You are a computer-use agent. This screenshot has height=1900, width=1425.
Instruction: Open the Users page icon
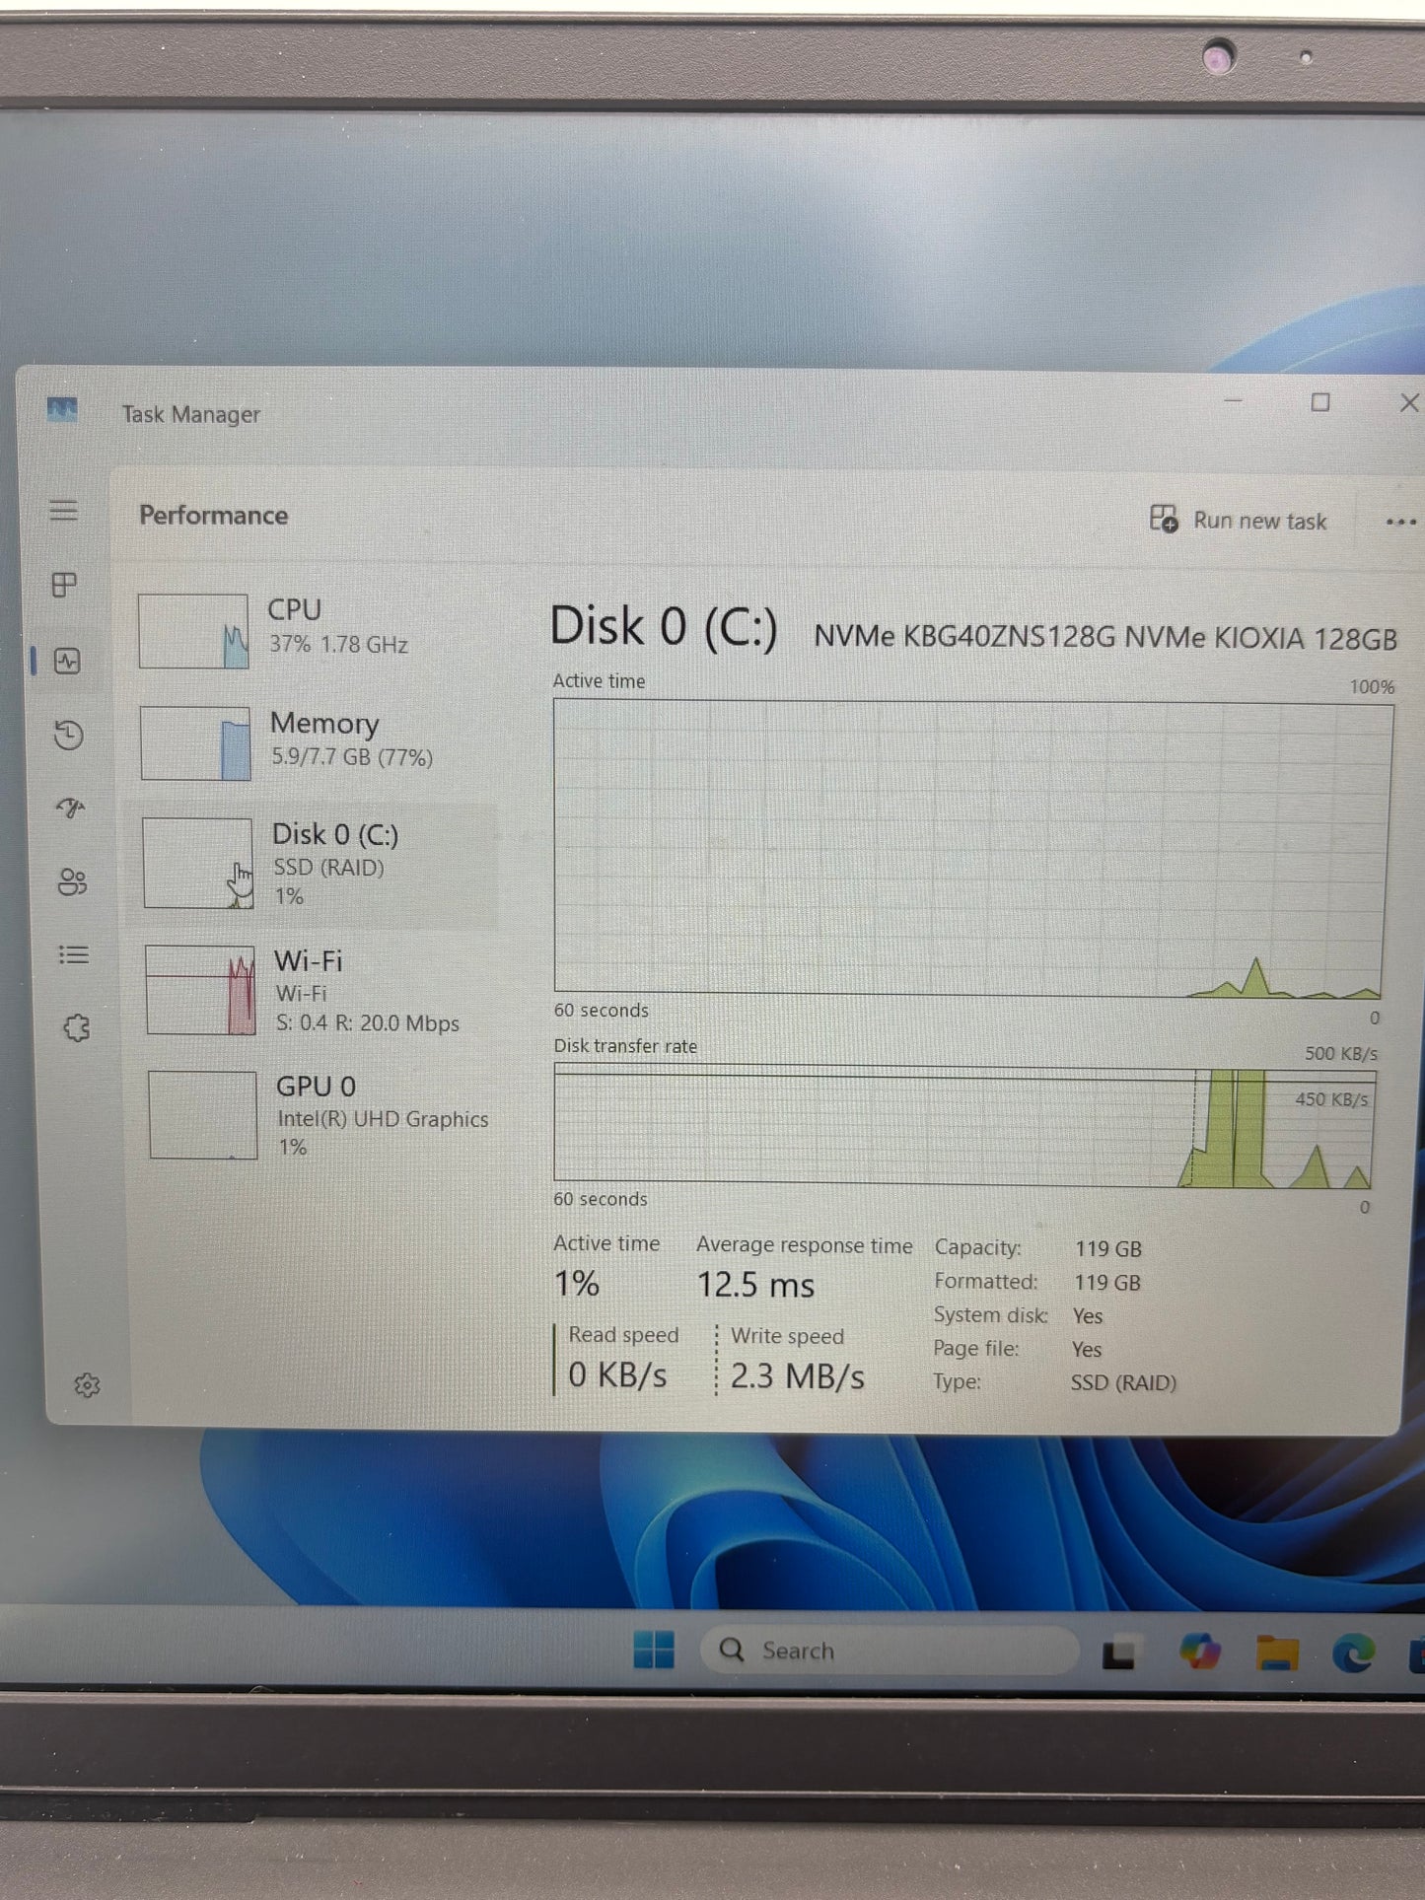tap(72, 881)
